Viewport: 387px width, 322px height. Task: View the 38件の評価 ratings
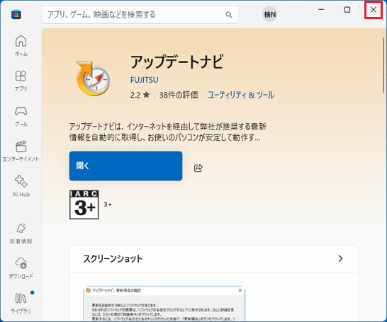click(179, 95)
